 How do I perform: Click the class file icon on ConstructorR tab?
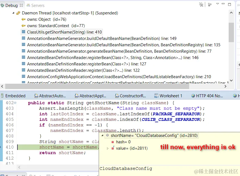click(x=117, y=96)
